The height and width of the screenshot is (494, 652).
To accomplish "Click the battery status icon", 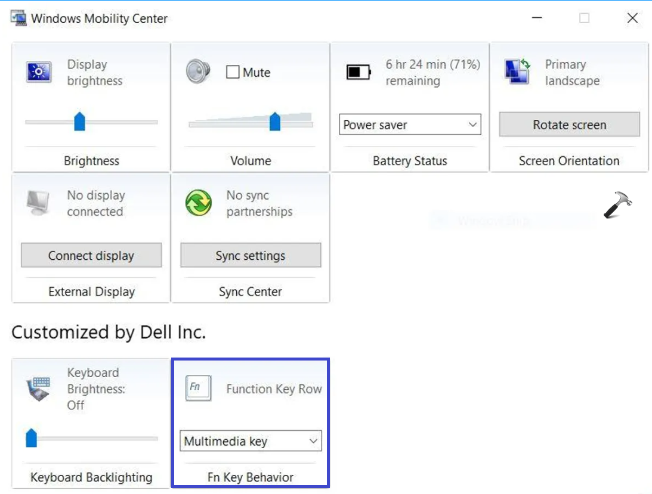I will point(359,72).
